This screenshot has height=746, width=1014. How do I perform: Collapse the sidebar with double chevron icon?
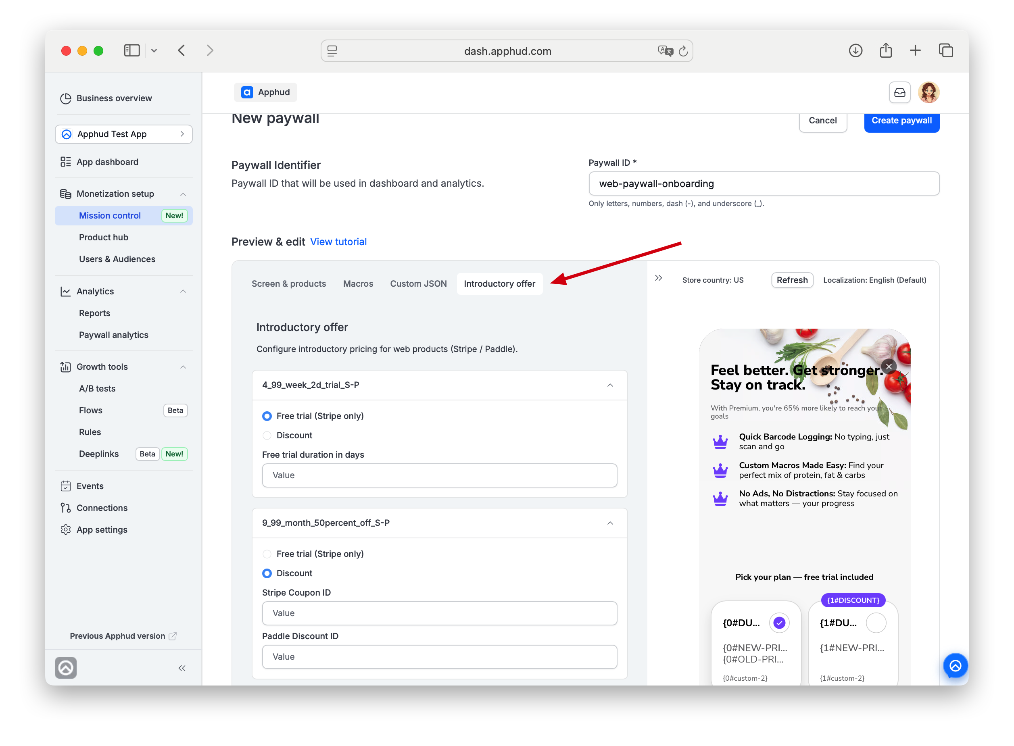coord(182,668)
